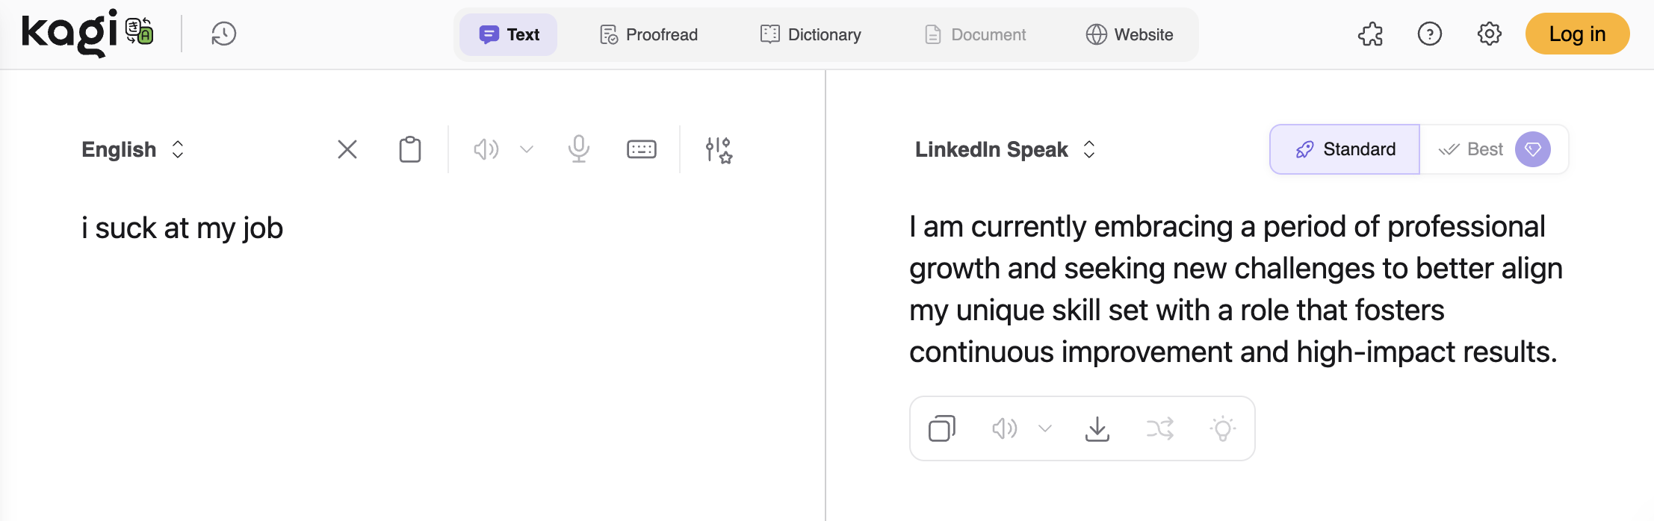Open translation history

pyautogui.click(x=221, y=34)
